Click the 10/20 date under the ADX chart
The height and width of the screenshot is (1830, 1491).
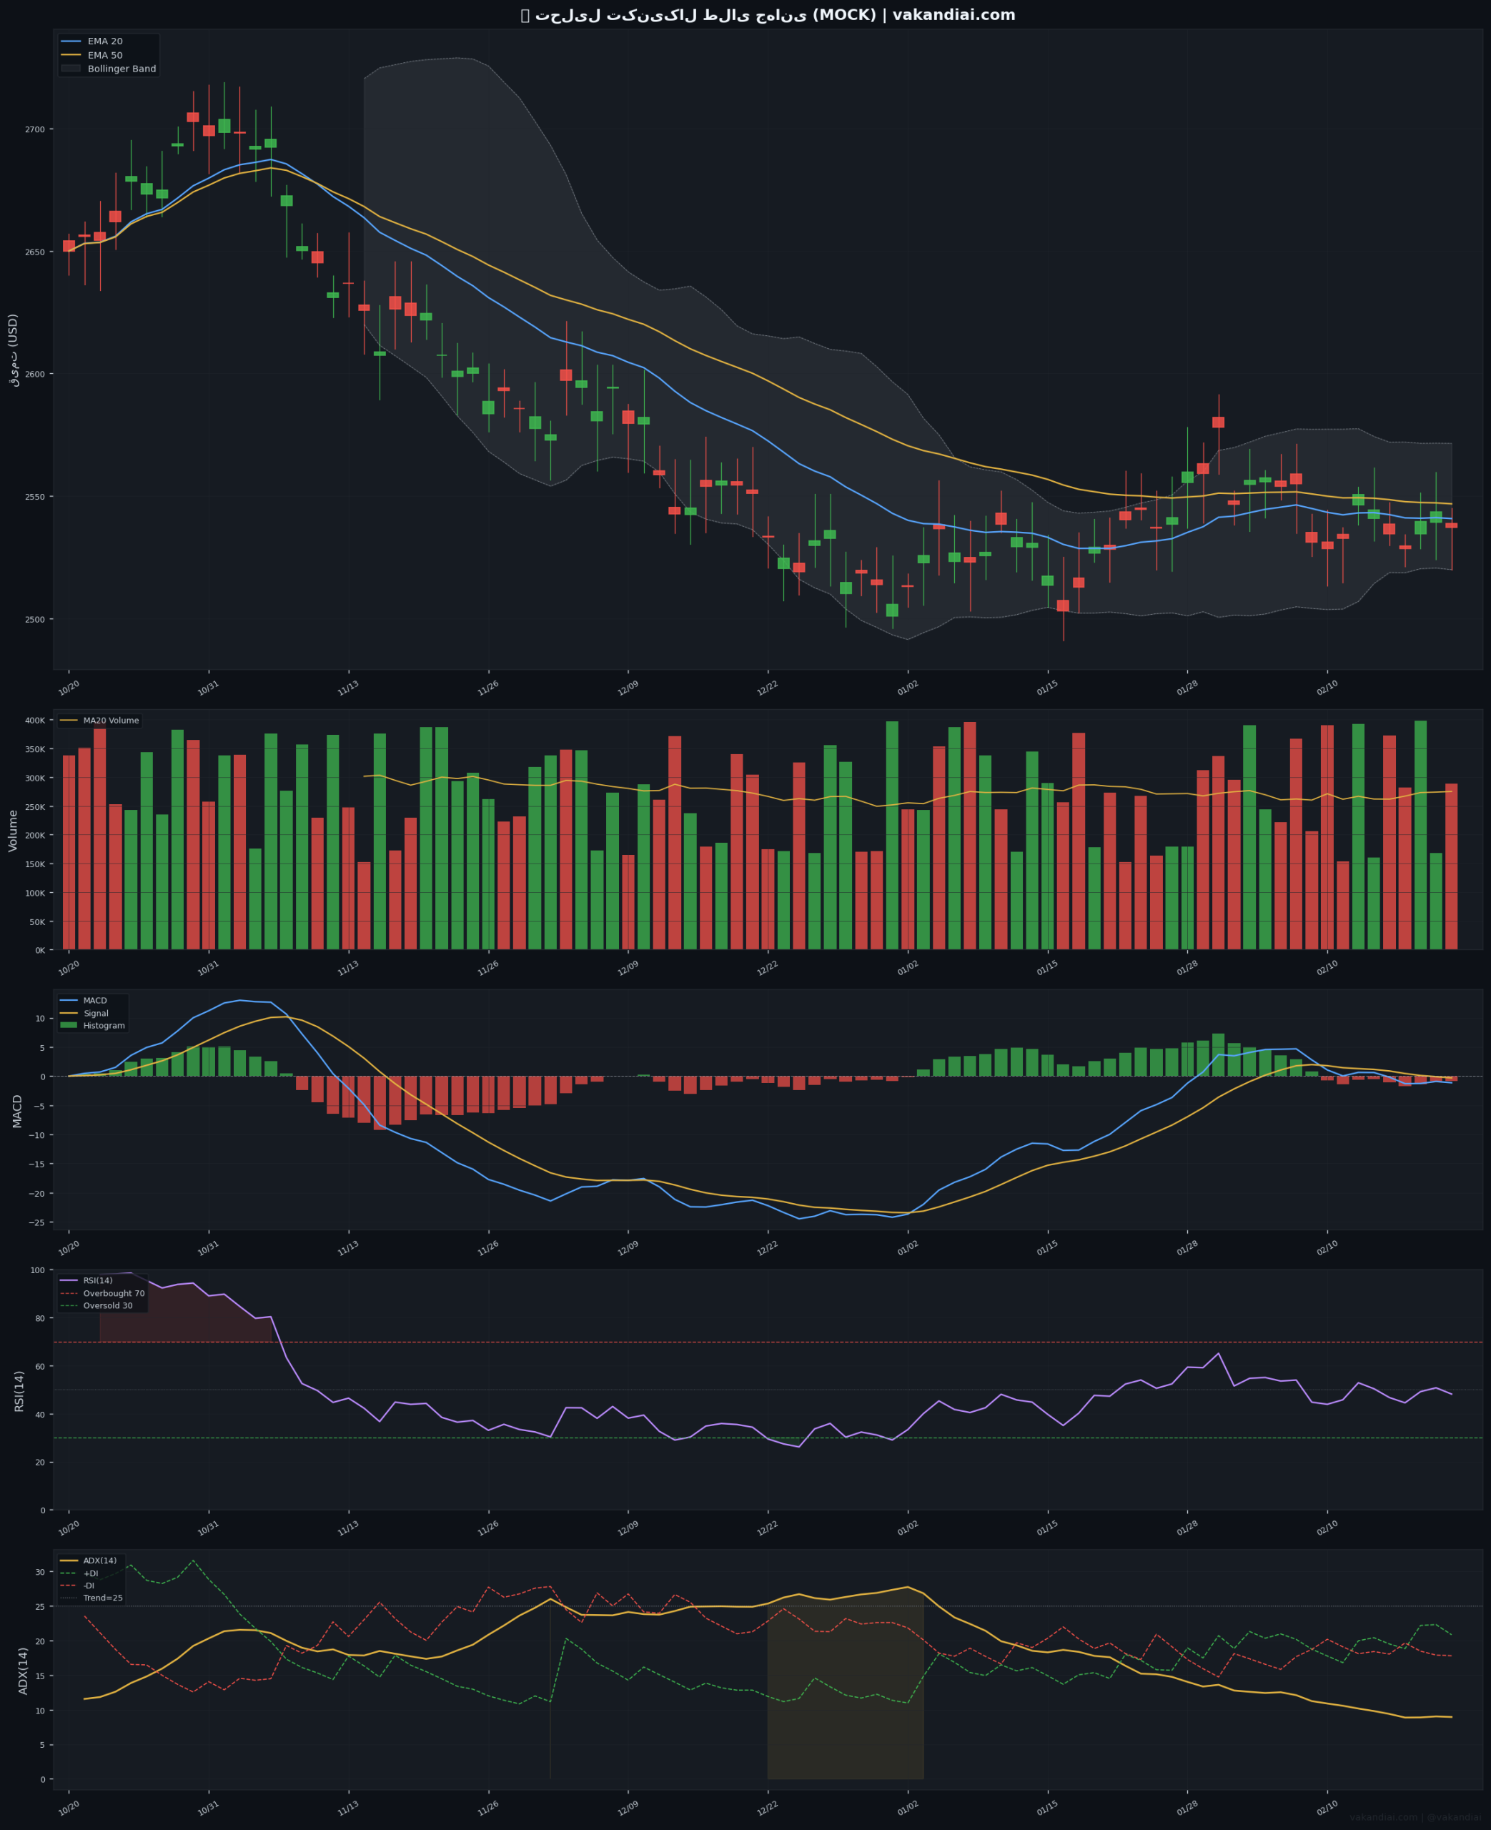(69, 1809)
